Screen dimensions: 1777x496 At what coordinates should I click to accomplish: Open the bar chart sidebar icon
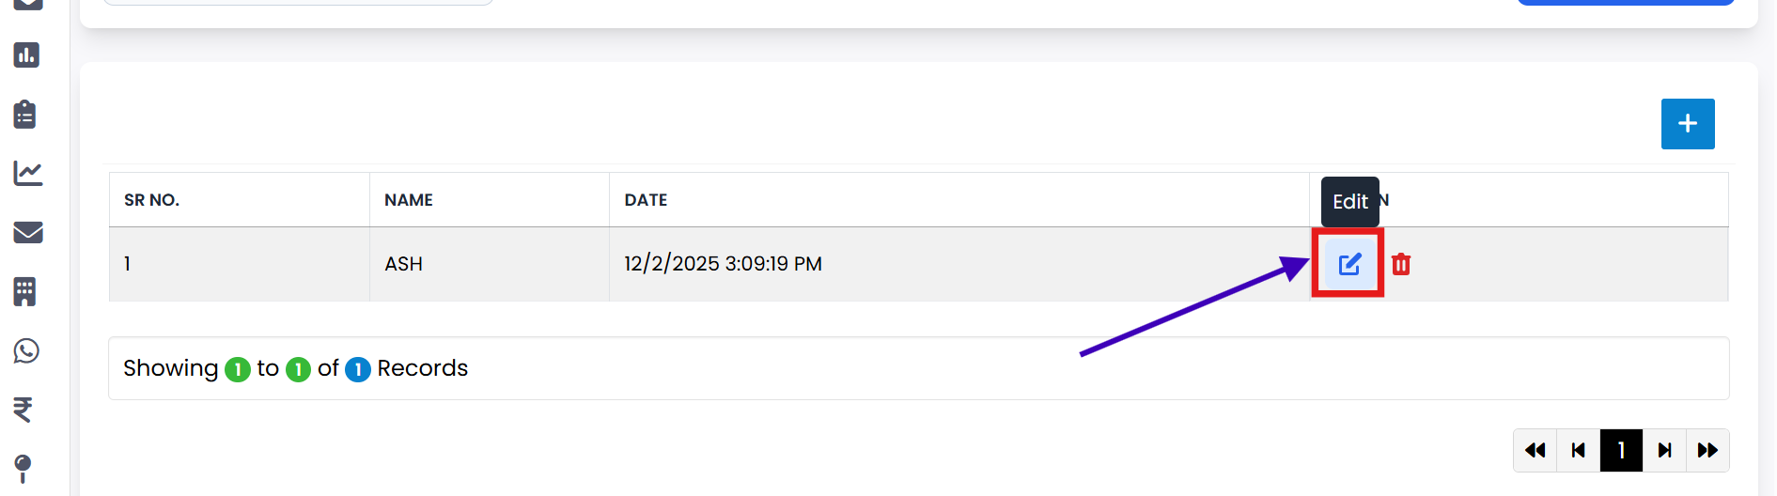coord(26,55)
